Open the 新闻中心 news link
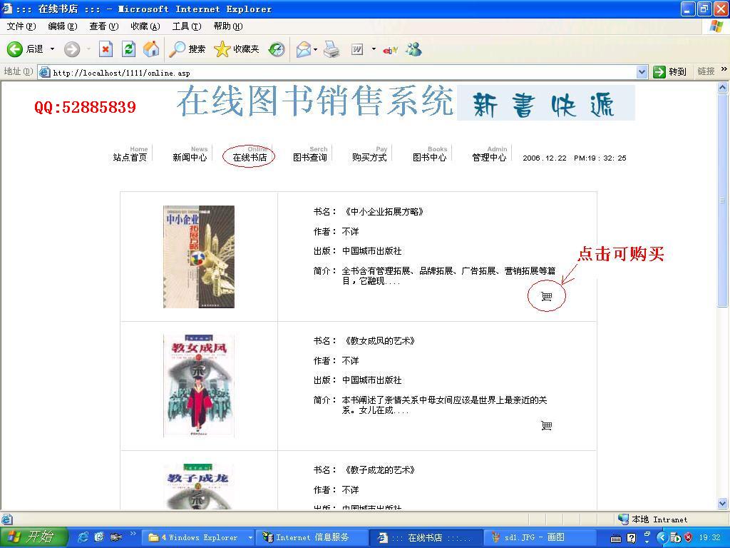 point(190,158)
